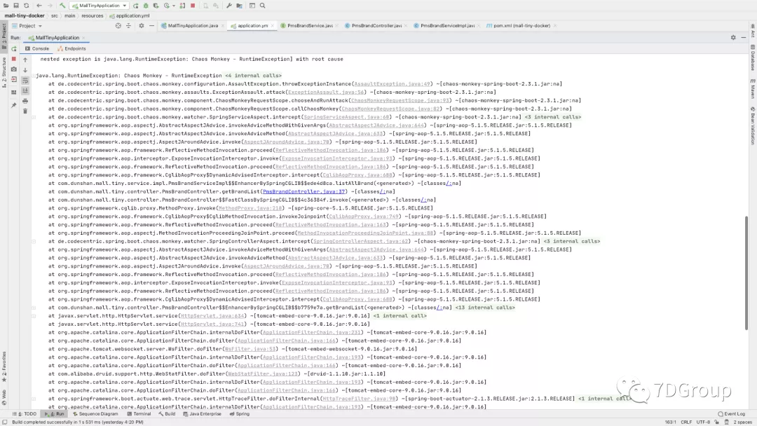Open the WebStatFilter.java:123 link

(263, 373)
